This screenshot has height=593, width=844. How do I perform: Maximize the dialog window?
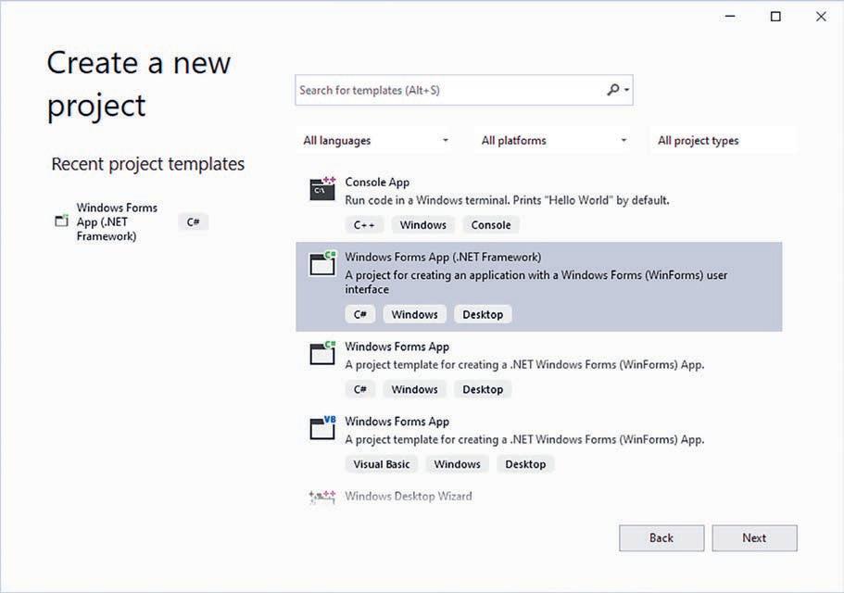click(x=775, y=17)
